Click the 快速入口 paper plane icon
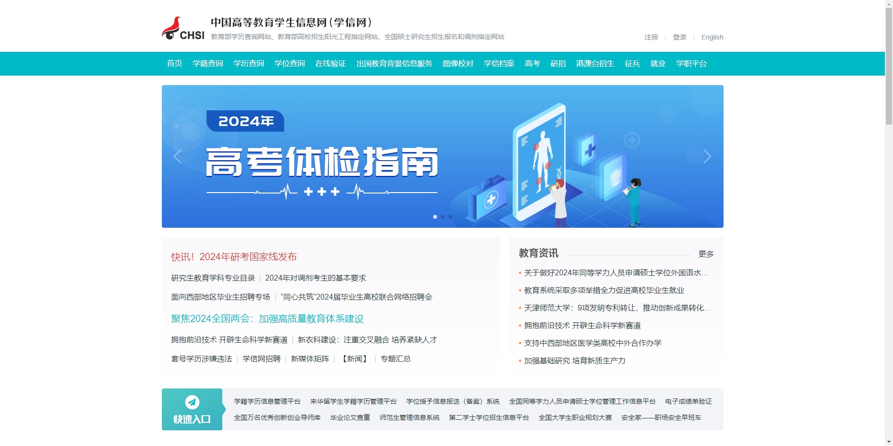Image resolution: width=893 pixels, height=446 pixels. click(192, 402)
